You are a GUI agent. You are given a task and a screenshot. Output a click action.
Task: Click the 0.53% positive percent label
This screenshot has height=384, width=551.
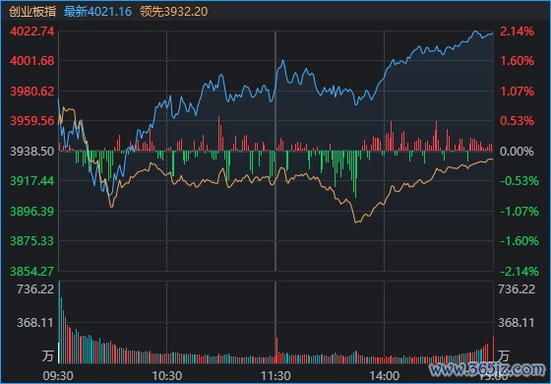tap(517, 121)
